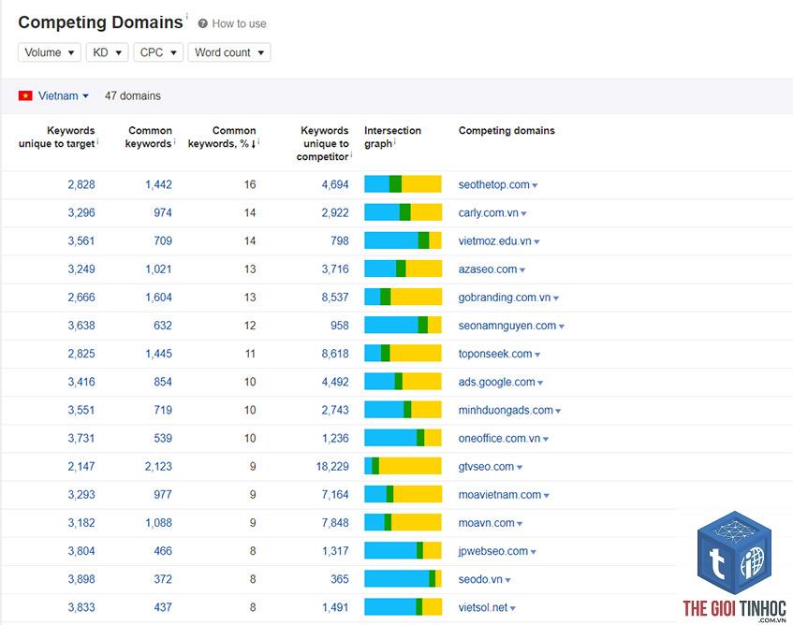Open the moavn.com domain link

tap(486, 523)
